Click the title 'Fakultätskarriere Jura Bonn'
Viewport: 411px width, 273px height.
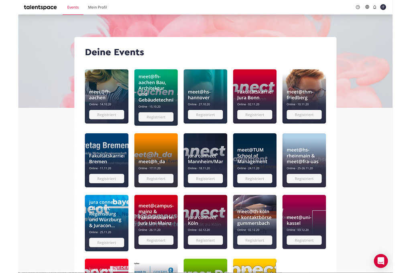255,94
